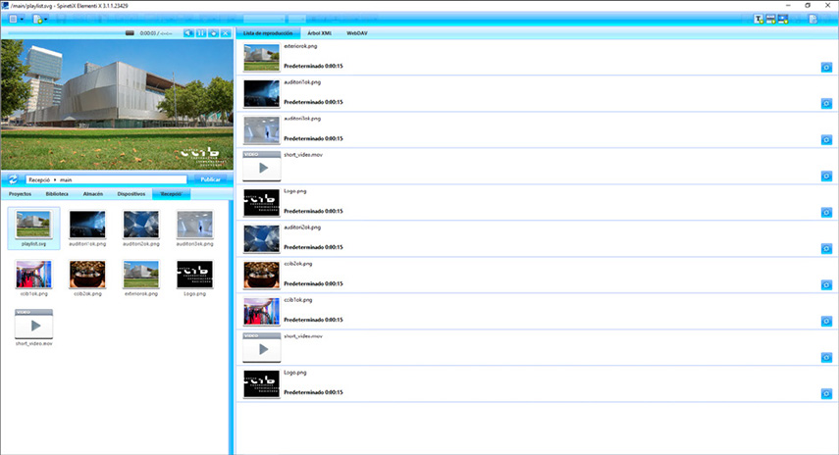839x455 pixels.
Task: Click settings icon for first Logo.png row
Action: pyautogui.click(x=826, y=212)
